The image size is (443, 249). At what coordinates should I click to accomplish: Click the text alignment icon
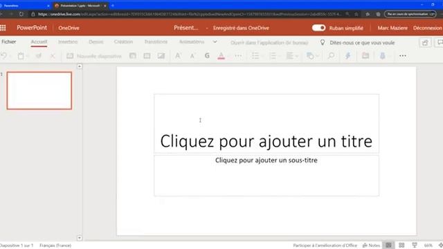pos(290,56)
